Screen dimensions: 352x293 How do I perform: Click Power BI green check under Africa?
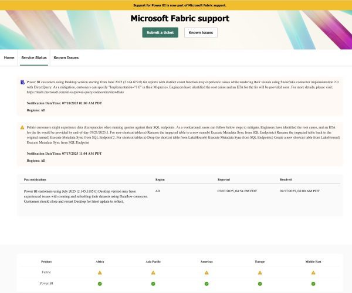(x=100, y=284)
